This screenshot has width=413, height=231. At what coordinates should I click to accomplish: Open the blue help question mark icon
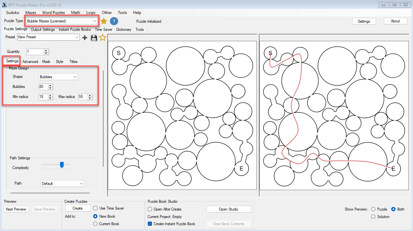point(114,21)
